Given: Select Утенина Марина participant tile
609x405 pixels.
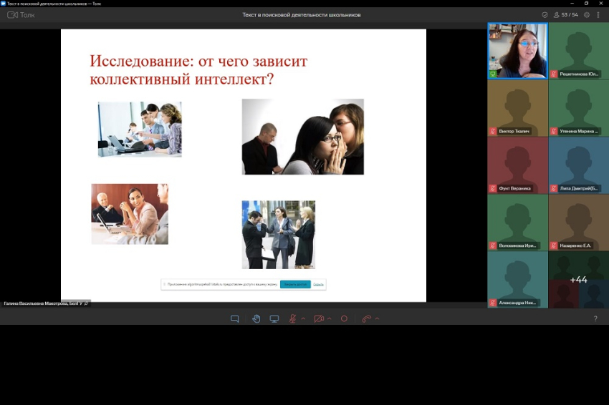Looking at the screenshot, I should tap(579, 108).
